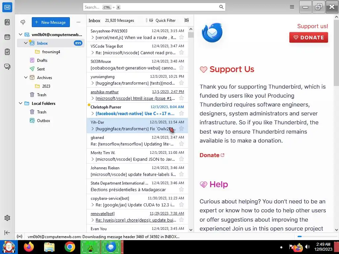Open the Chat space
This screenshot has width=339, height=254.
[7, 66]
